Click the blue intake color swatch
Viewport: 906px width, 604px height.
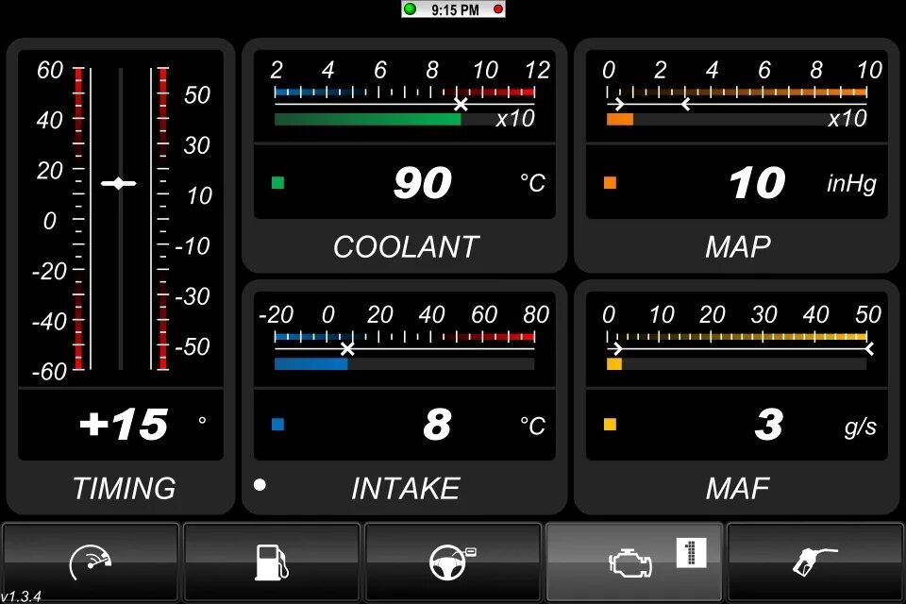[277, 425]
